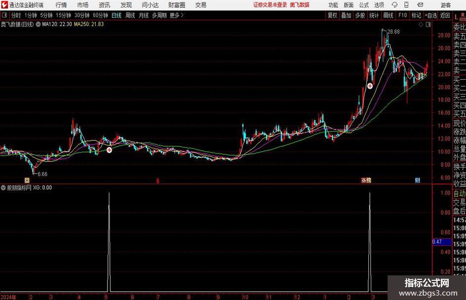The width and height of the screenshot is (466, 300).
Task: Switch to the 5分钟 period tab
Action: click(46, 15)
